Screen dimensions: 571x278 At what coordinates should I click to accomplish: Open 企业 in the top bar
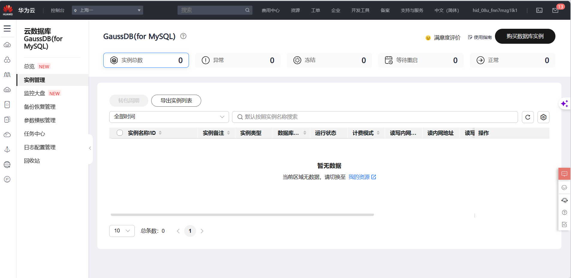[x=336, y=10]
